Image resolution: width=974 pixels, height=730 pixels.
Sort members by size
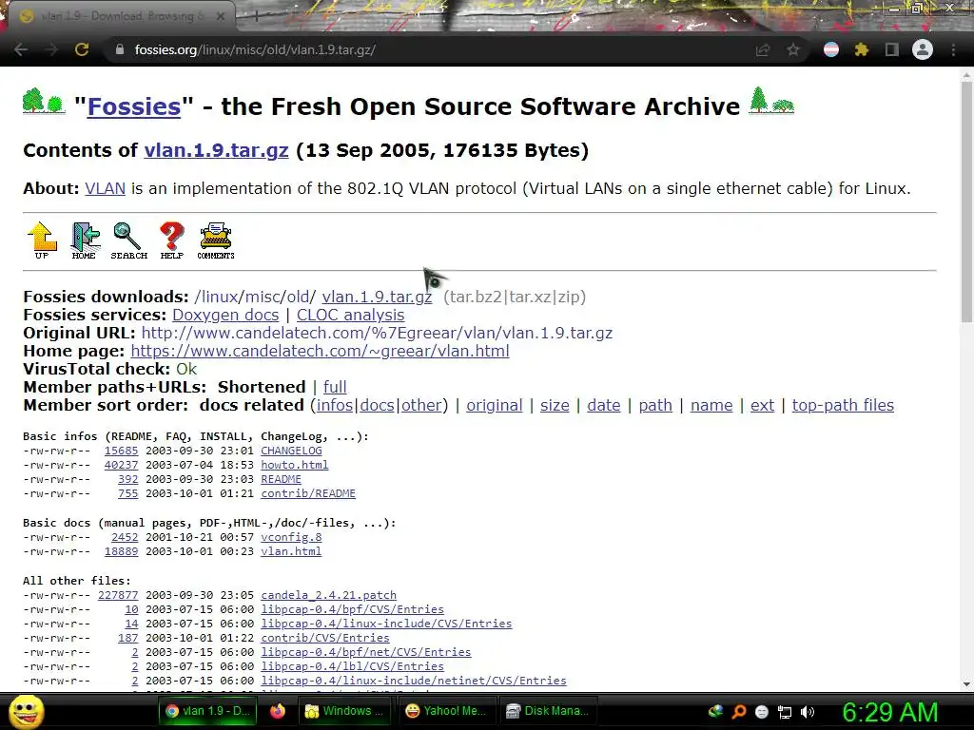555,405
